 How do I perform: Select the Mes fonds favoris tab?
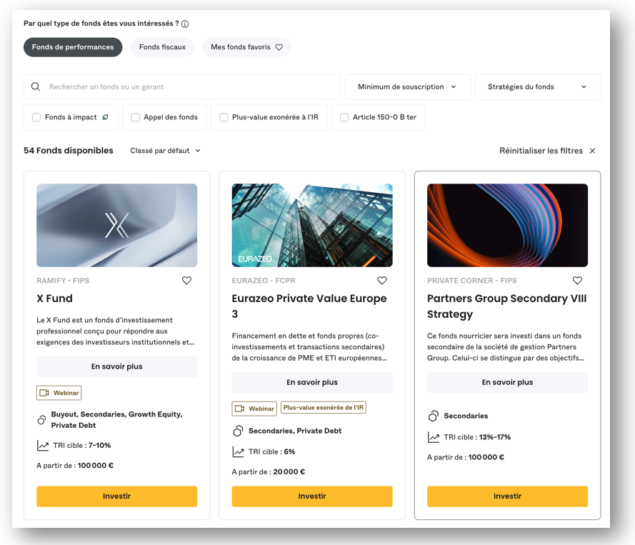(x=246, y=47)
